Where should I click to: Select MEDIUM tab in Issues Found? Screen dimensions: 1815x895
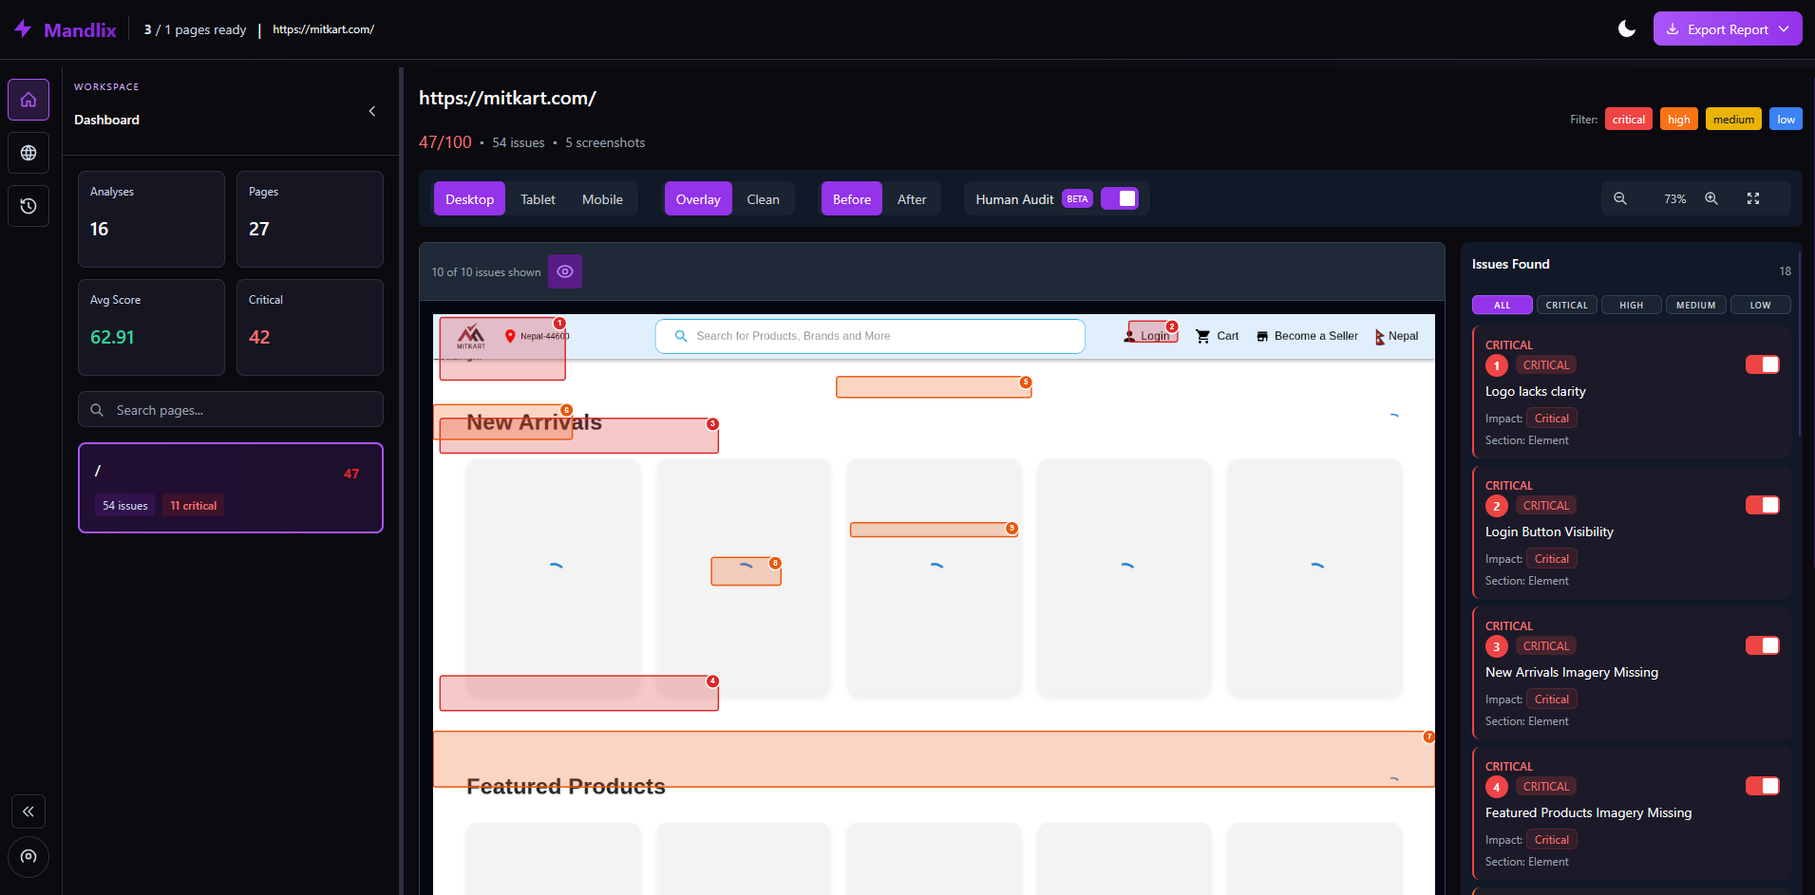coord(1696,305)
